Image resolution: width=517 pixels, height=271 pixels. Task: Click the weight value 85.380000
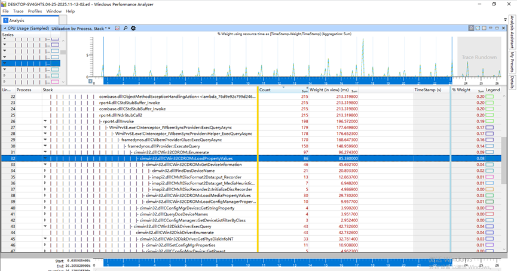click(x=348, y=158)
